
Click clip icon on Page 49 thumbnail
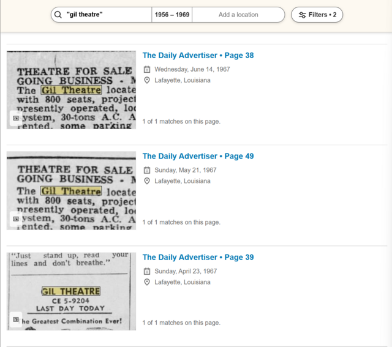coord(16,219)
